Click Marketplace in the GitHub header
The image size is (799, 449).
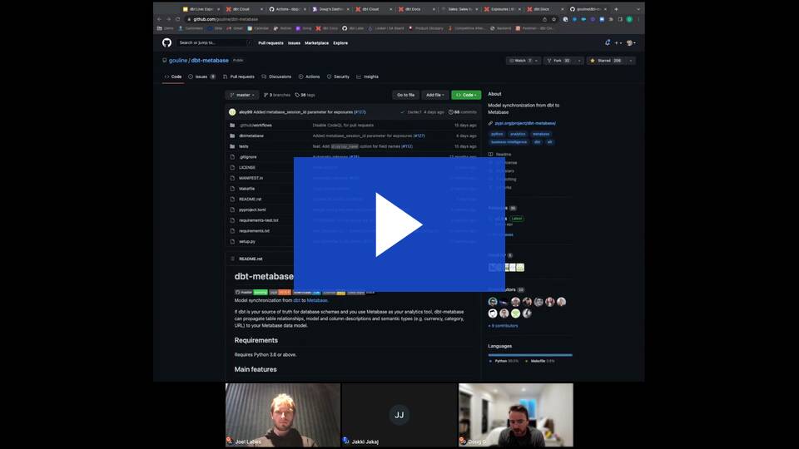(x=316, y=43)
